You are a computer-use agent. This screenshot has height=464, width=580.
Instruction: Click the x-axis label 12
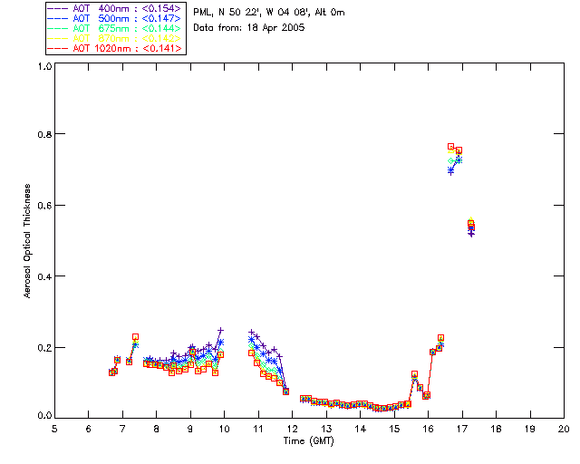(292, 429)
